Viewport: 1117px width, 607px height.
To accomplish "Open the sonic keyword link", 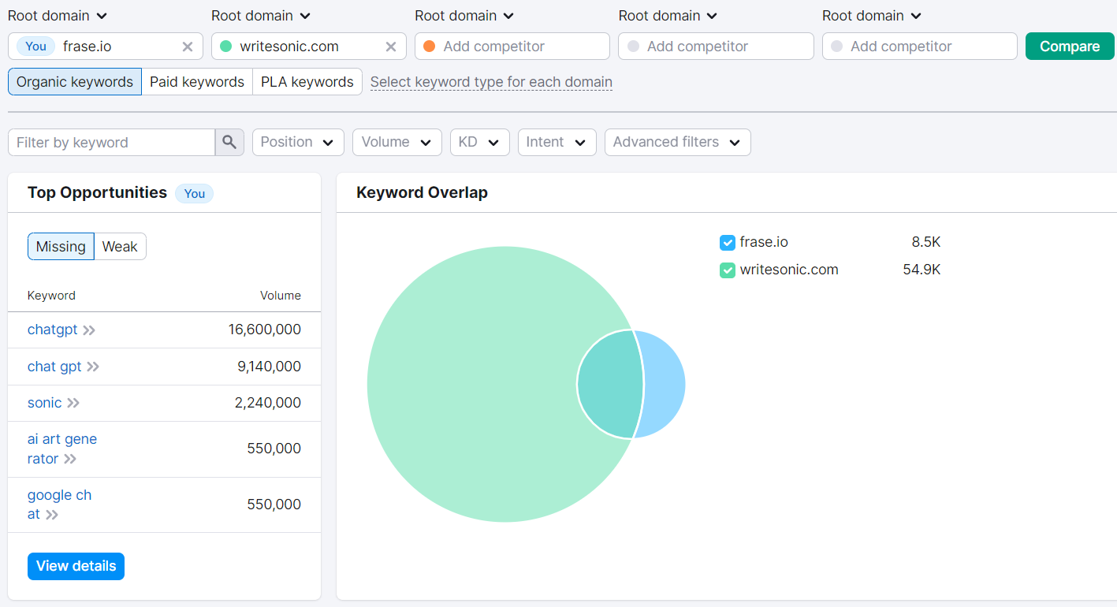I will 44,403.
